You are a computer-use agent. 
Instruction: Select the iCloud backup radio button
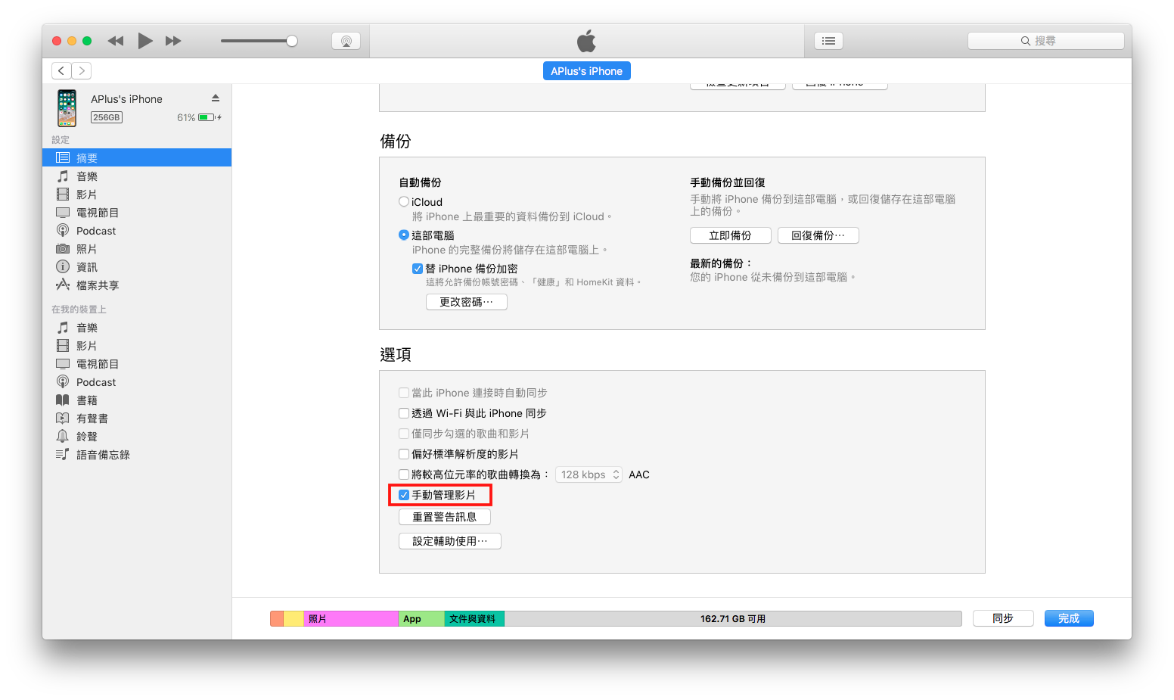tap(404, 202)
